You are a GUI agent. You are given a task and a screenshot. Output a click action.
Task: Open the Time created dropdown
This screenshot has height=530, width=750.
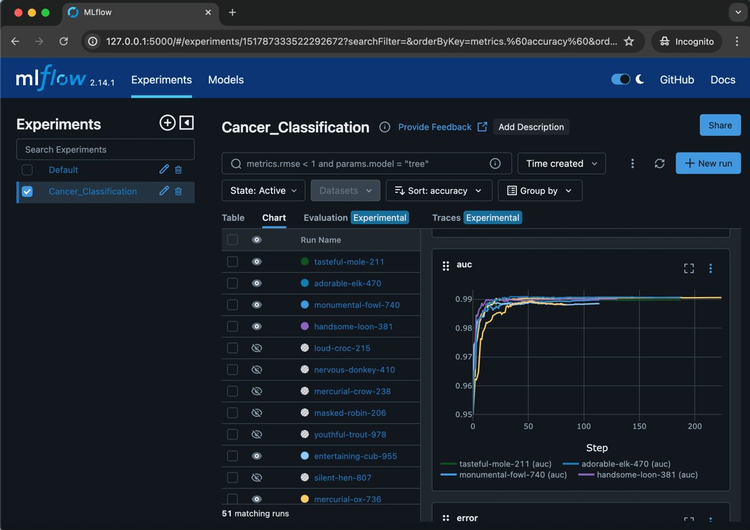click(x=561, y=163)
